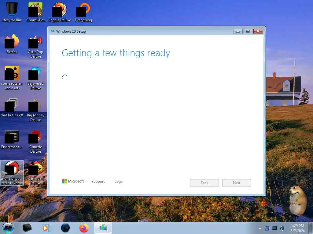The height and width of the screenshot is (234, 313).
Task: Select the 'that but its c#' desktop icon
Action: point(12,108)
